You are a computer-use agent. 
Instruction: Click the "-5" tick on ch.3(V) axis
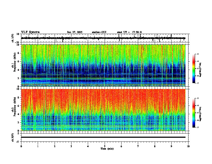(x=18, y=142)
